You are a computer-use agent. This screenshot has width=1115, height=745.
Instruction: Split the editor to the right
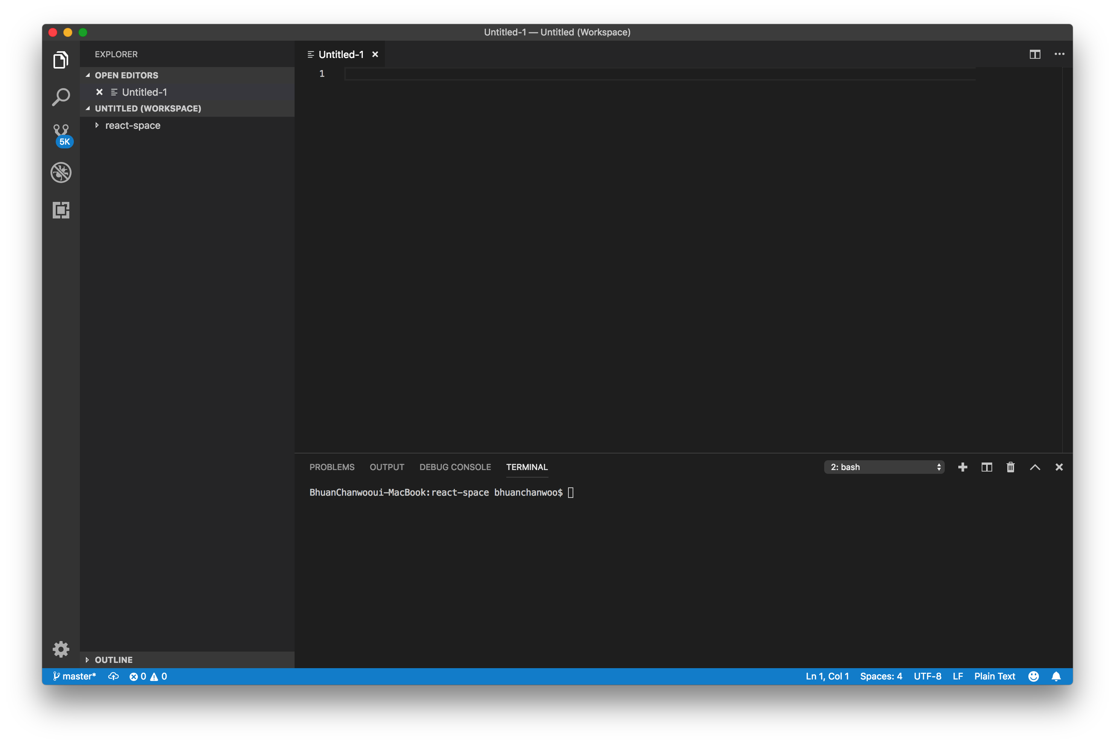point(1035,54)
